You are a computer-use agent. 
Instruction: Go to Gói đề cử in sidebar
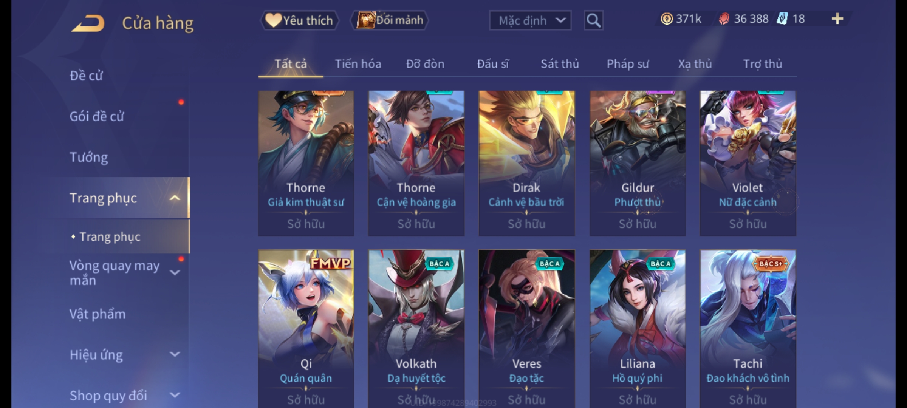(97, 116)
